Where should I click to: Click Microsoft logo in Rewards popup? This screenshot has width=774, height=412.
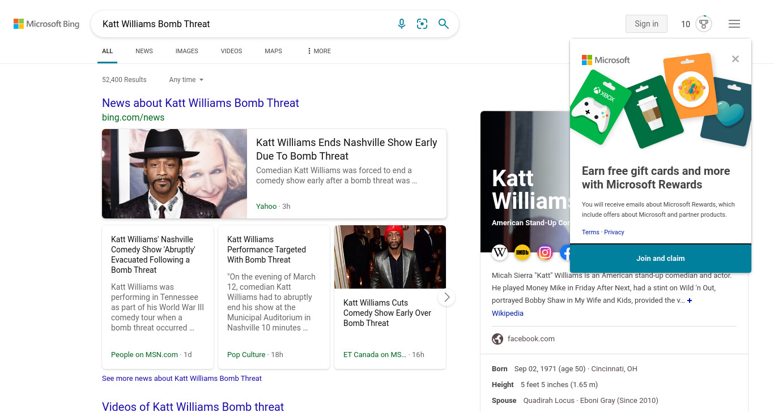click(x=606, y=60)
